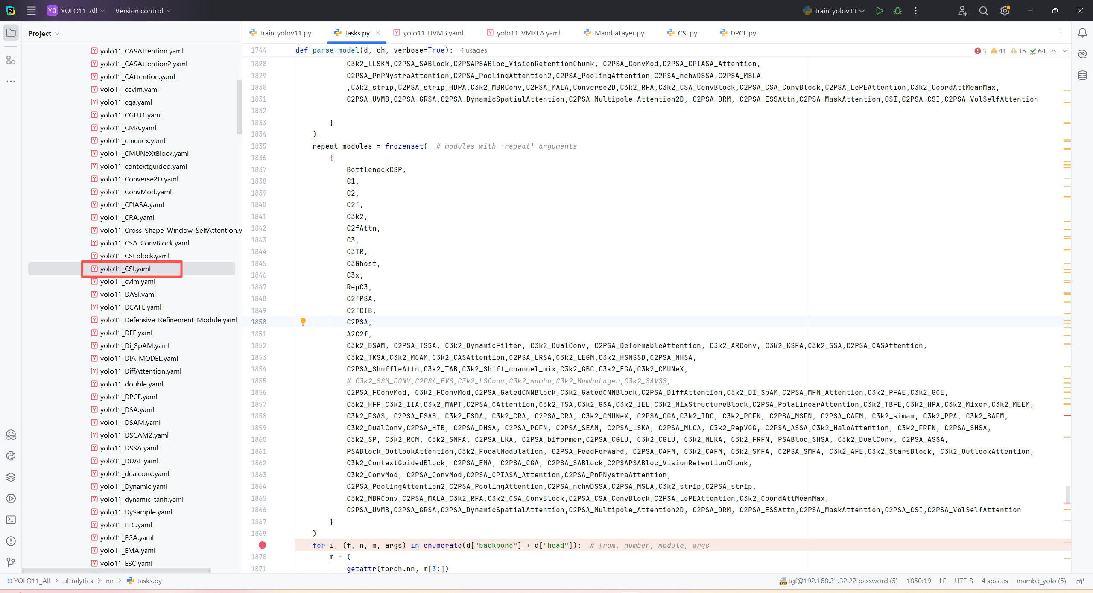
Task: Open the Terminal tool window
Action: [11, 520]
